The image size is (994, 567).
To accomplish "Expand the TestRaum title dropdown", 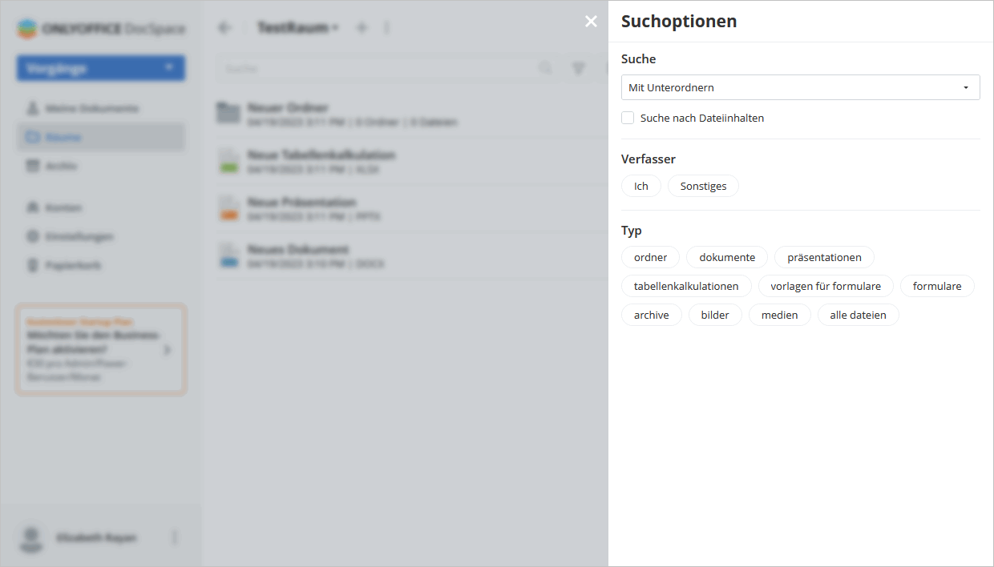I will 335,28.
